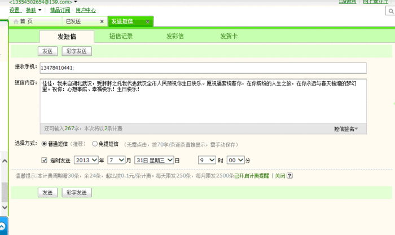Click the 接收手机 phone number field
The height and width of the screenshot is (235, 395).
point(203,68)
